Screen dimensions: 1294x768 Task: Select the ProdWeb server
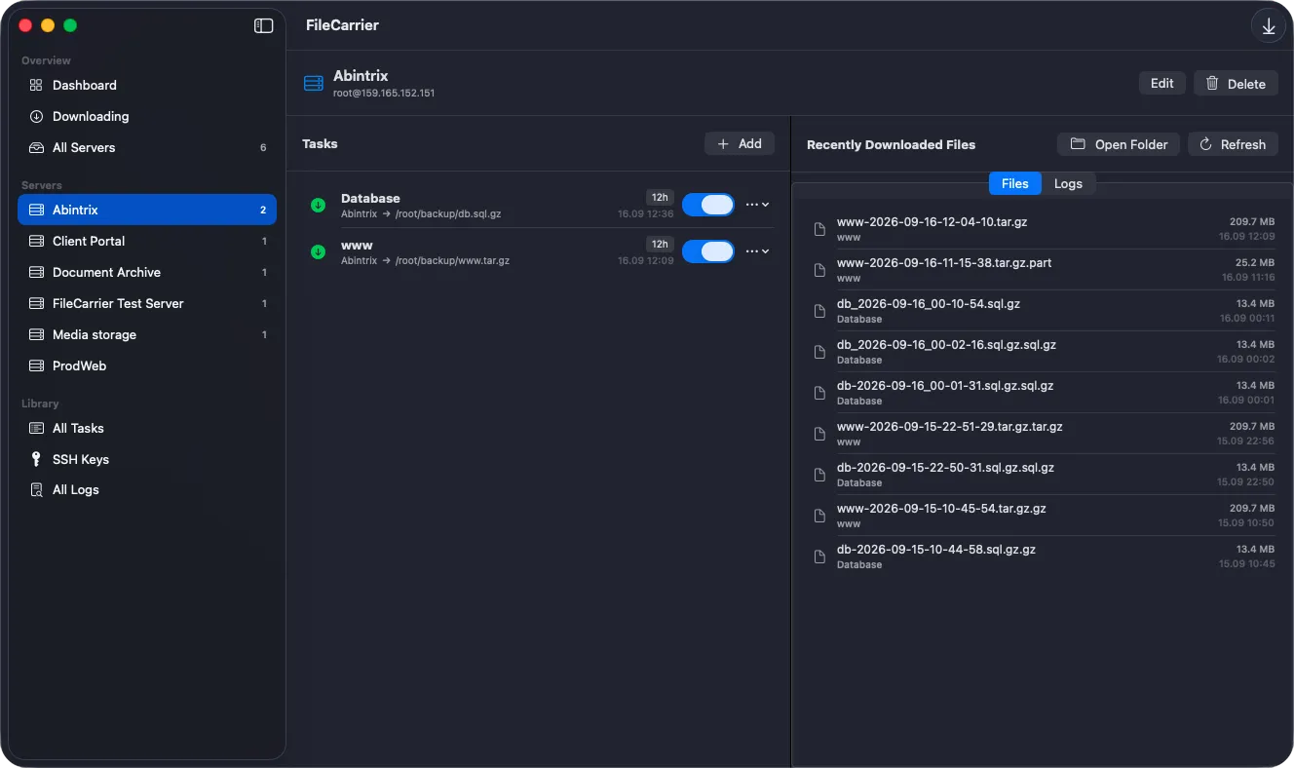[x=147, y=365]
